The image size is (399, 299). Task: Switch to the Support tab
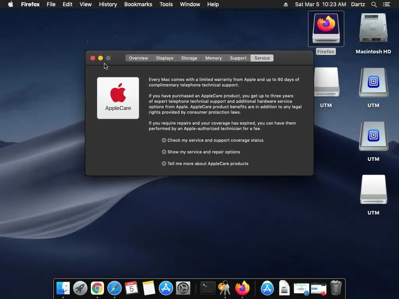pyautogui.click(x=238, y=58)
